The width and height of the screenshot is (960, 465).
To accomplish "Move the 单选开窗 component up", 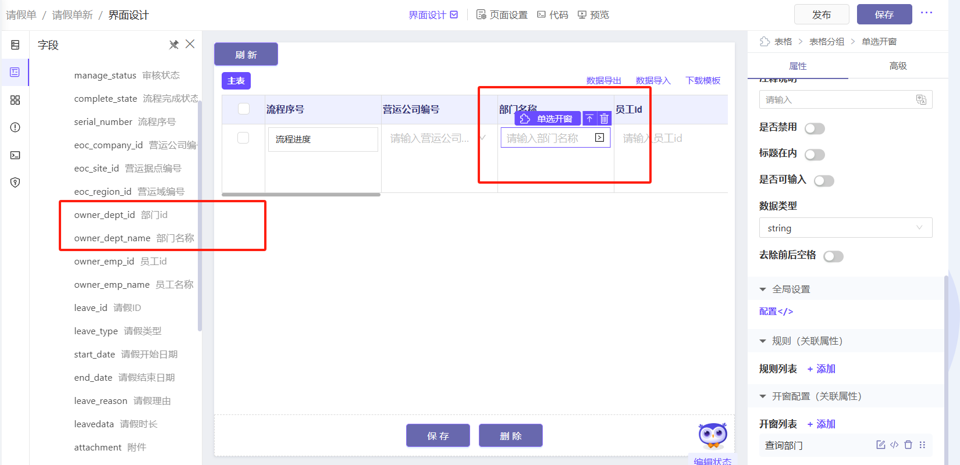I will click(589, 119).
